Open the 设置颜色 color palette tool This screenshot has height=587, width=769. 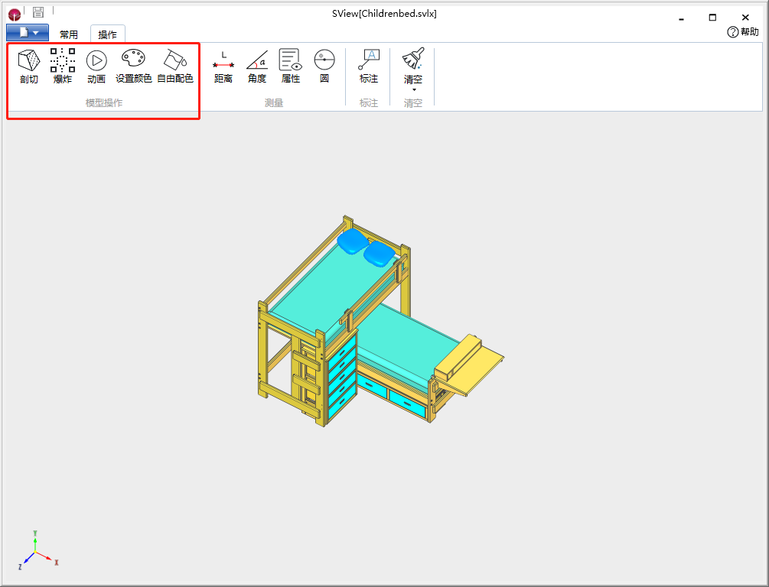133,66
